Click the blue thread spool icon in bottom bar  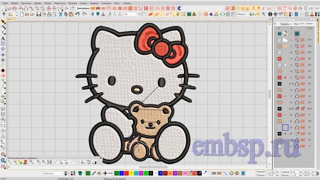coord(243,173)
